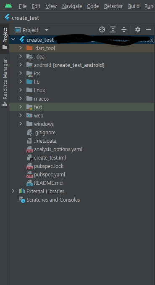Hide the Project panel with minus icon

coord(149,29)
